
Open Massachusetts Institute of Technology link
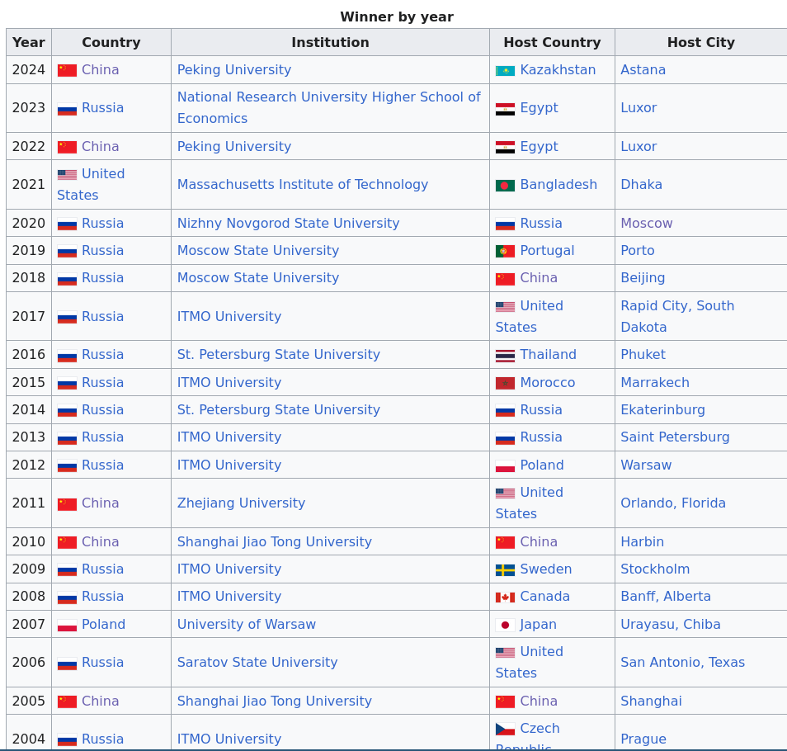[303, 185]
